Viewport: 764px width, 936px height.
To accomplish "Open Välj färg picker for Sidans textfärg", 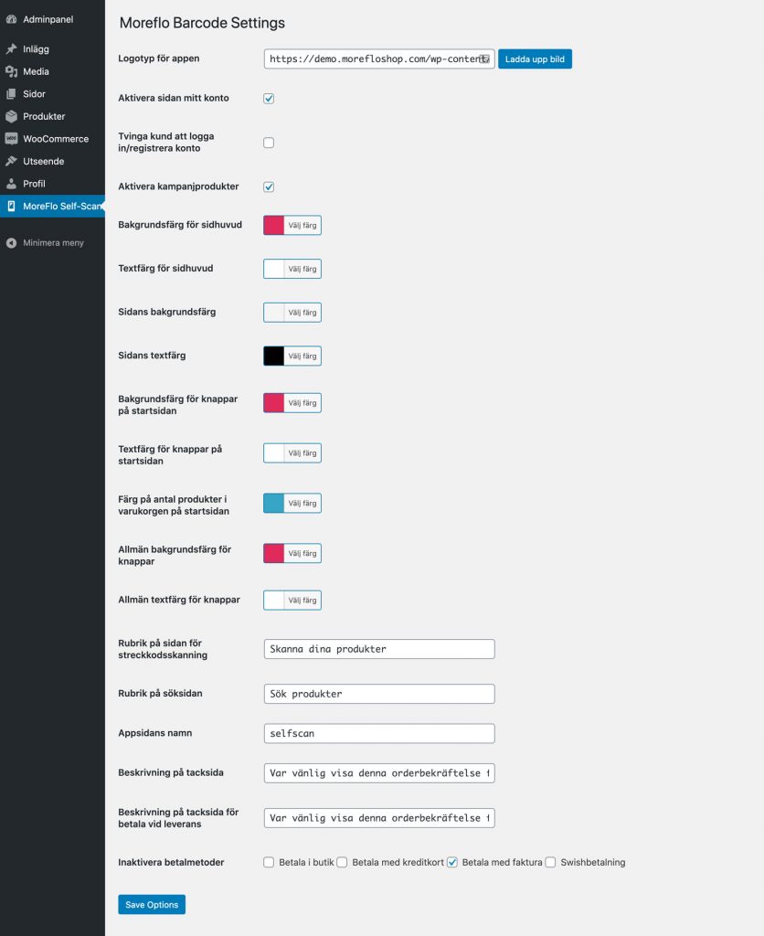I will click(302, 356).
